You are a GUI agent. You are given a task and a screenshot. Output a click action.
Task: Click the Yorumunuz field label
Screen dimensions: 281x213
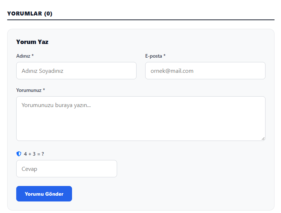pyautogui.click(x=29, y=90)
